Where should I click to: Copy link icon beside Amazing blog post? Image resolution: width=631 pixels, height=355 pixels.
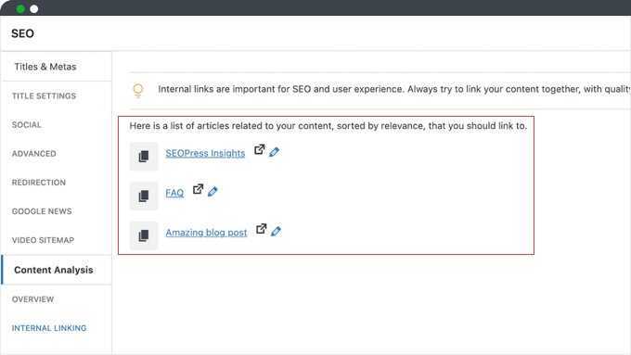(144, 235)
